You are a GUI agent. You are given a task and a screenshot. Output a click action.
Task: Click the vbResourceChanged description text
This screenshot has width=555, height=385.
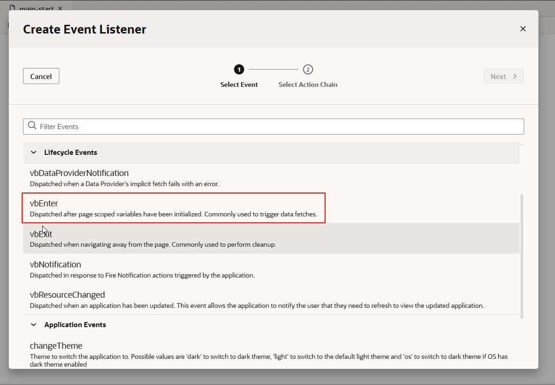pos(257,306)
